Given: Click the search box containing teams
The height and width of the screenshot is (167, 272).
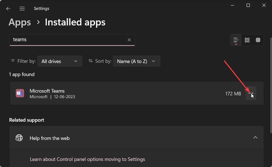Looking at the screenshot, I should [x=72, y=40].
